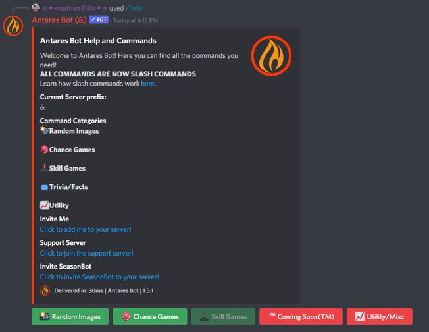Viewport: 429px width, 332px height.
Task: Click the verified BOT badge
Action: tap(99, 20)
